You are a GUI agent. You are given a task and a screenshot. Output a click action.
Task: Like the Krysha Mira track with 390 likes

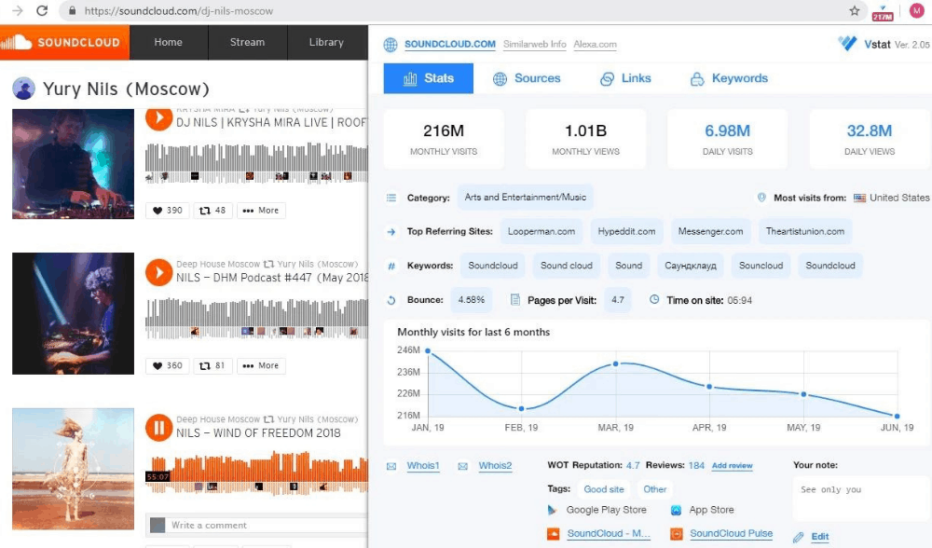pos(168,211)
